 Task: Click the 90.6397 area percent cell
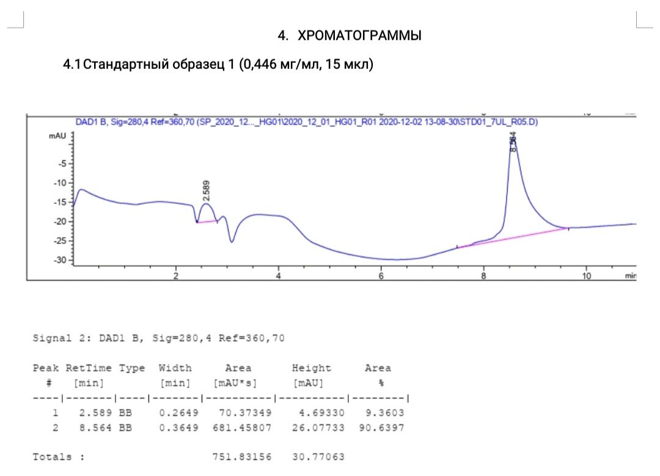381,427
